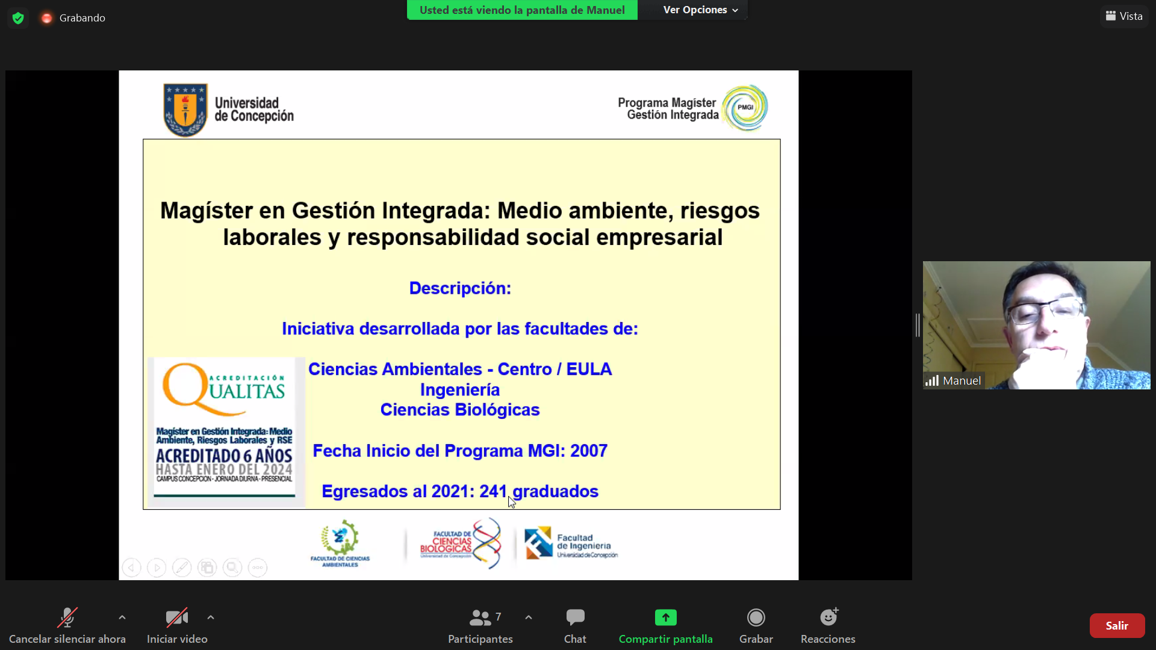Start recording with Grabar
Viewport: 1156px width, 650px height.
(756, 626)
